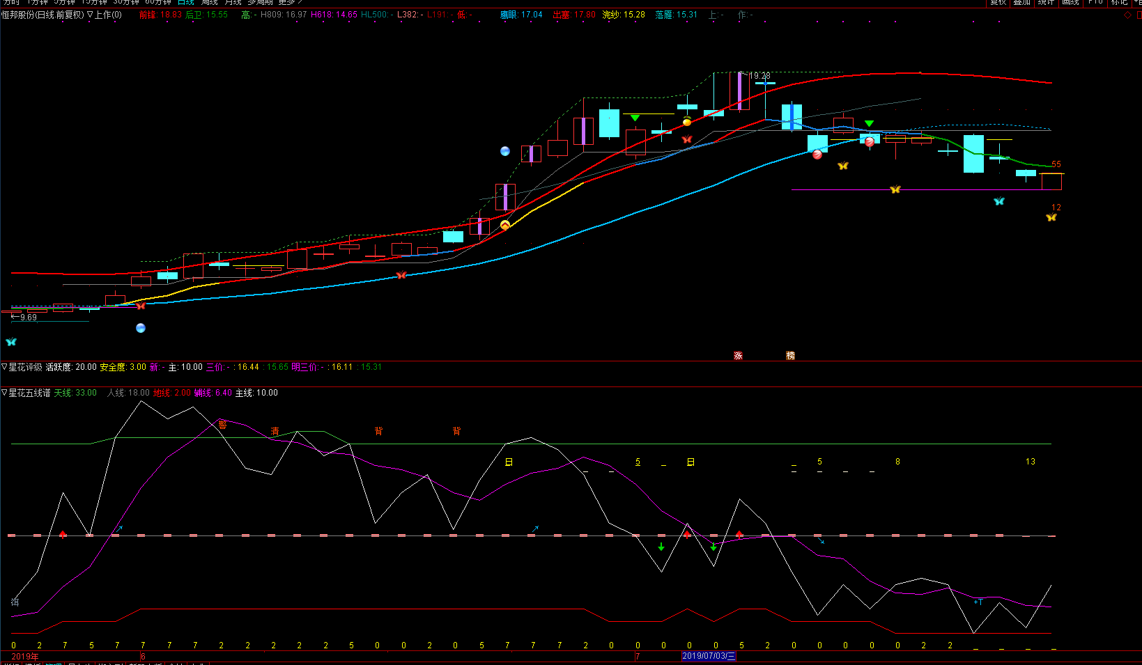Click the 涨 badge at the chart bottom
The height and width of the screenshot is (665, 1142).
coord(738,356)
